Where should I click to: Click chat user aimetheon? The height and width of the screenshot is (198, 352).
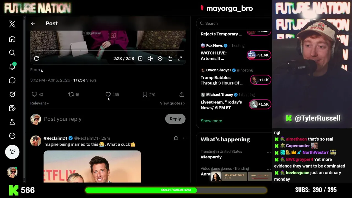[x=296, y=139]
